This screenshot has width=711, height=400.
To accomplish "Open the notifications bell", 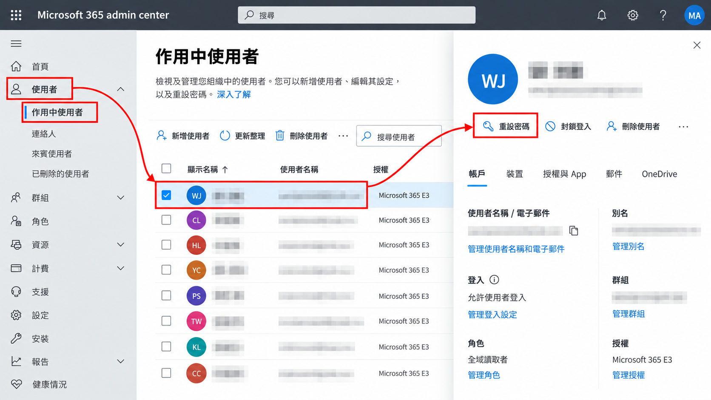I will [602, 15].
